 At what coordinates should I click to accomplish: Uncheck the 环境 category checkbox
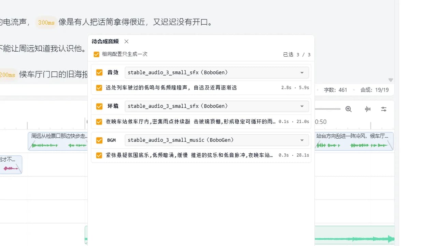(99, 106)
